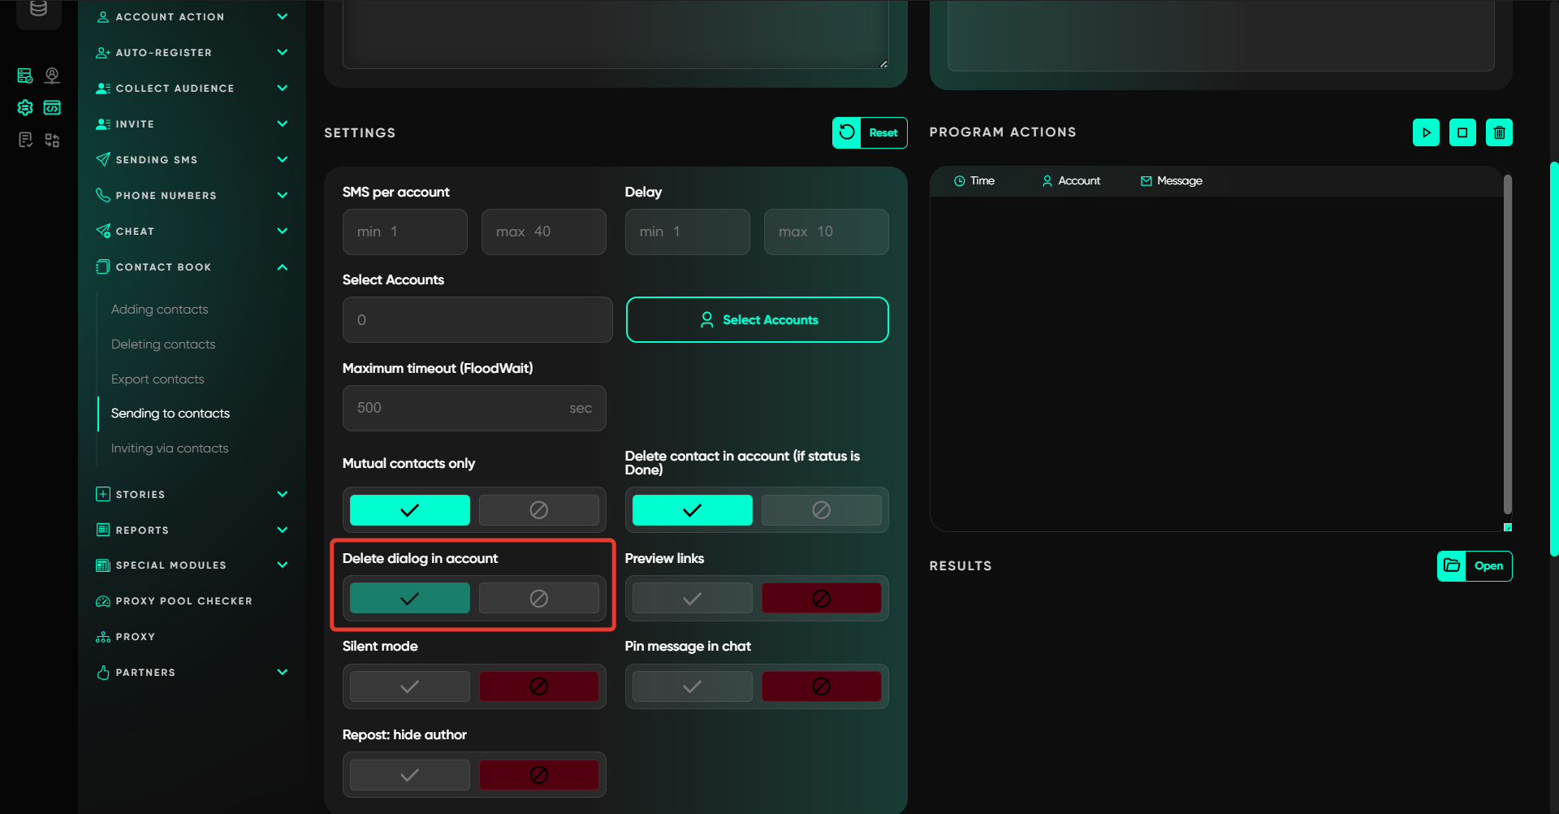Screen dimensions: 1559x814
Task: Click the swap squares sidebar icon
Action: (52, 141)
